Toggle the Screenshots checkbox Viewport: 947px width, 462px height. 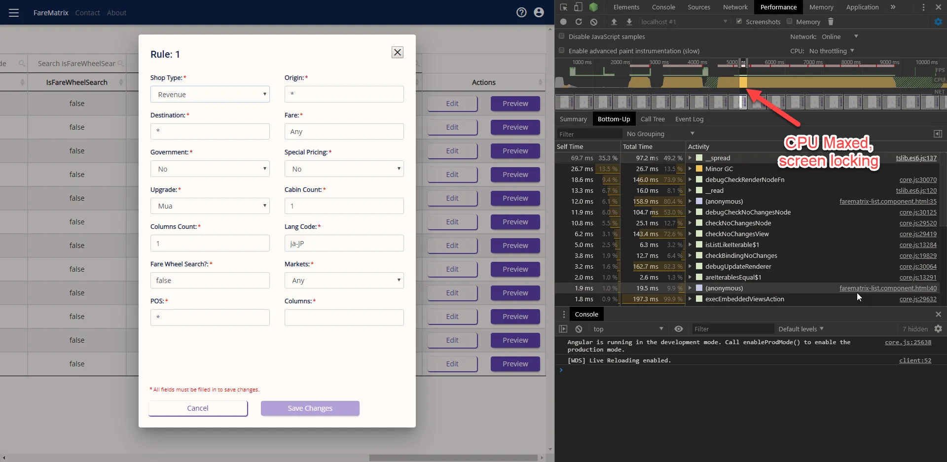coord(739,21)
